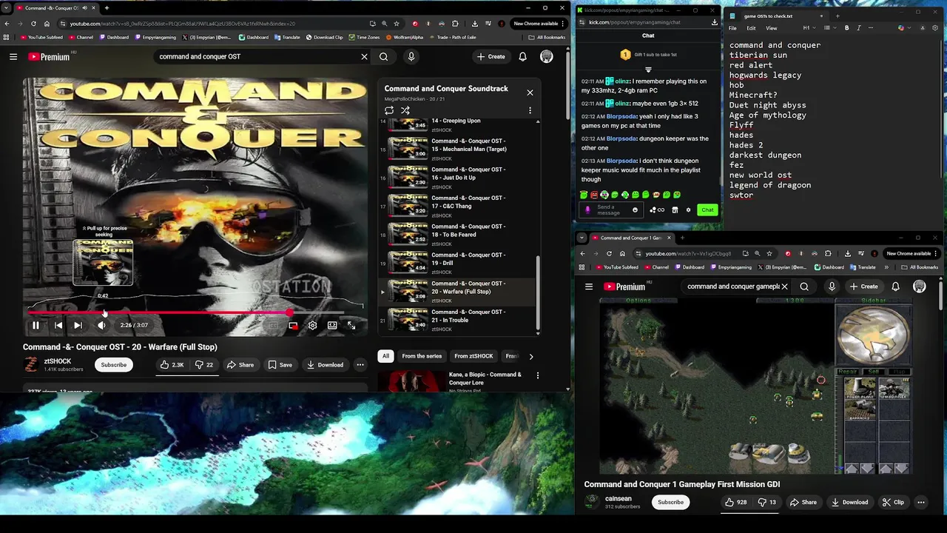Clear search field in right YouTube window
The width and height of the screenshot is (947, 533).
pyautogui.click(x=784, y=287)
